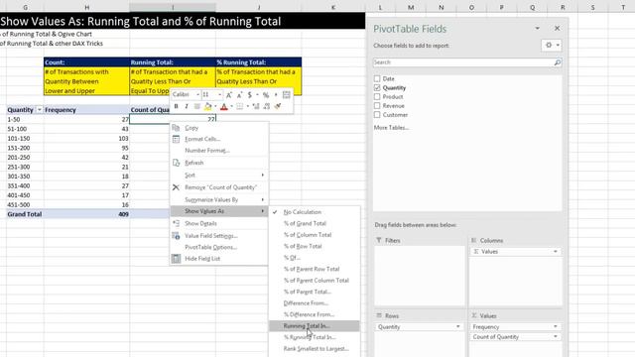
Task: Choose Running Total In option
Action: pyautogui.click(x=315, y=326)
